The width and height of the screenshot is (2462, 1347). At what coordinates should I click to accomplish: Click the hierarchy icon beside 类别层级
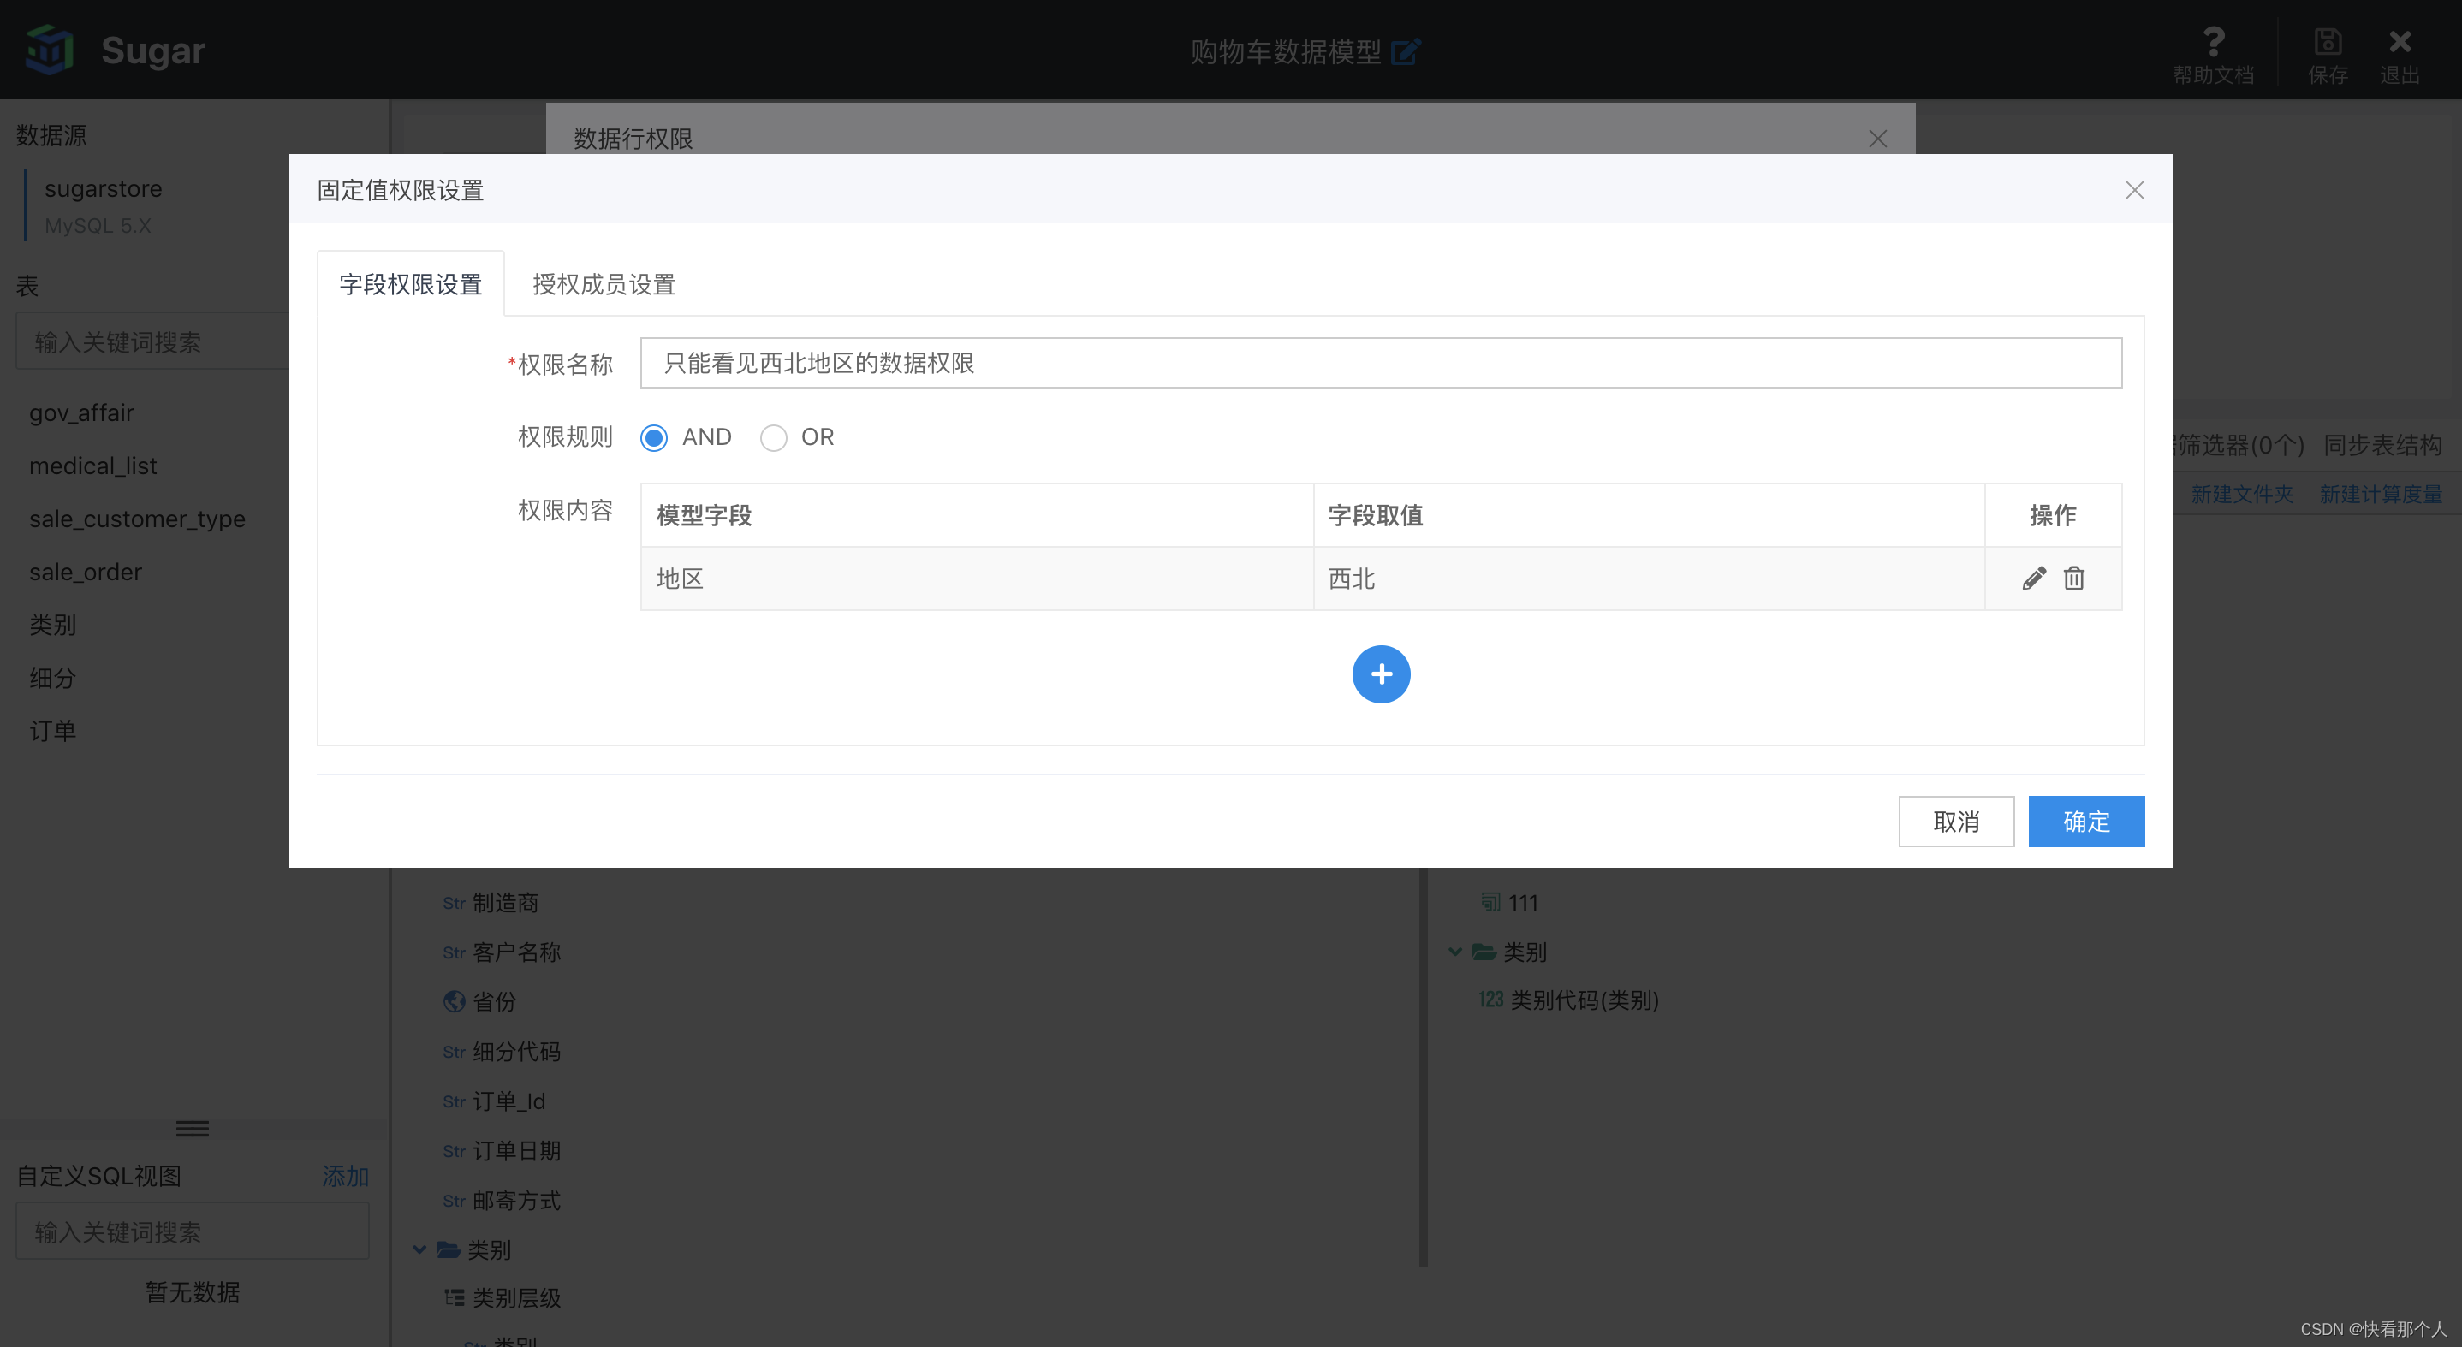tap(454, 1297)
